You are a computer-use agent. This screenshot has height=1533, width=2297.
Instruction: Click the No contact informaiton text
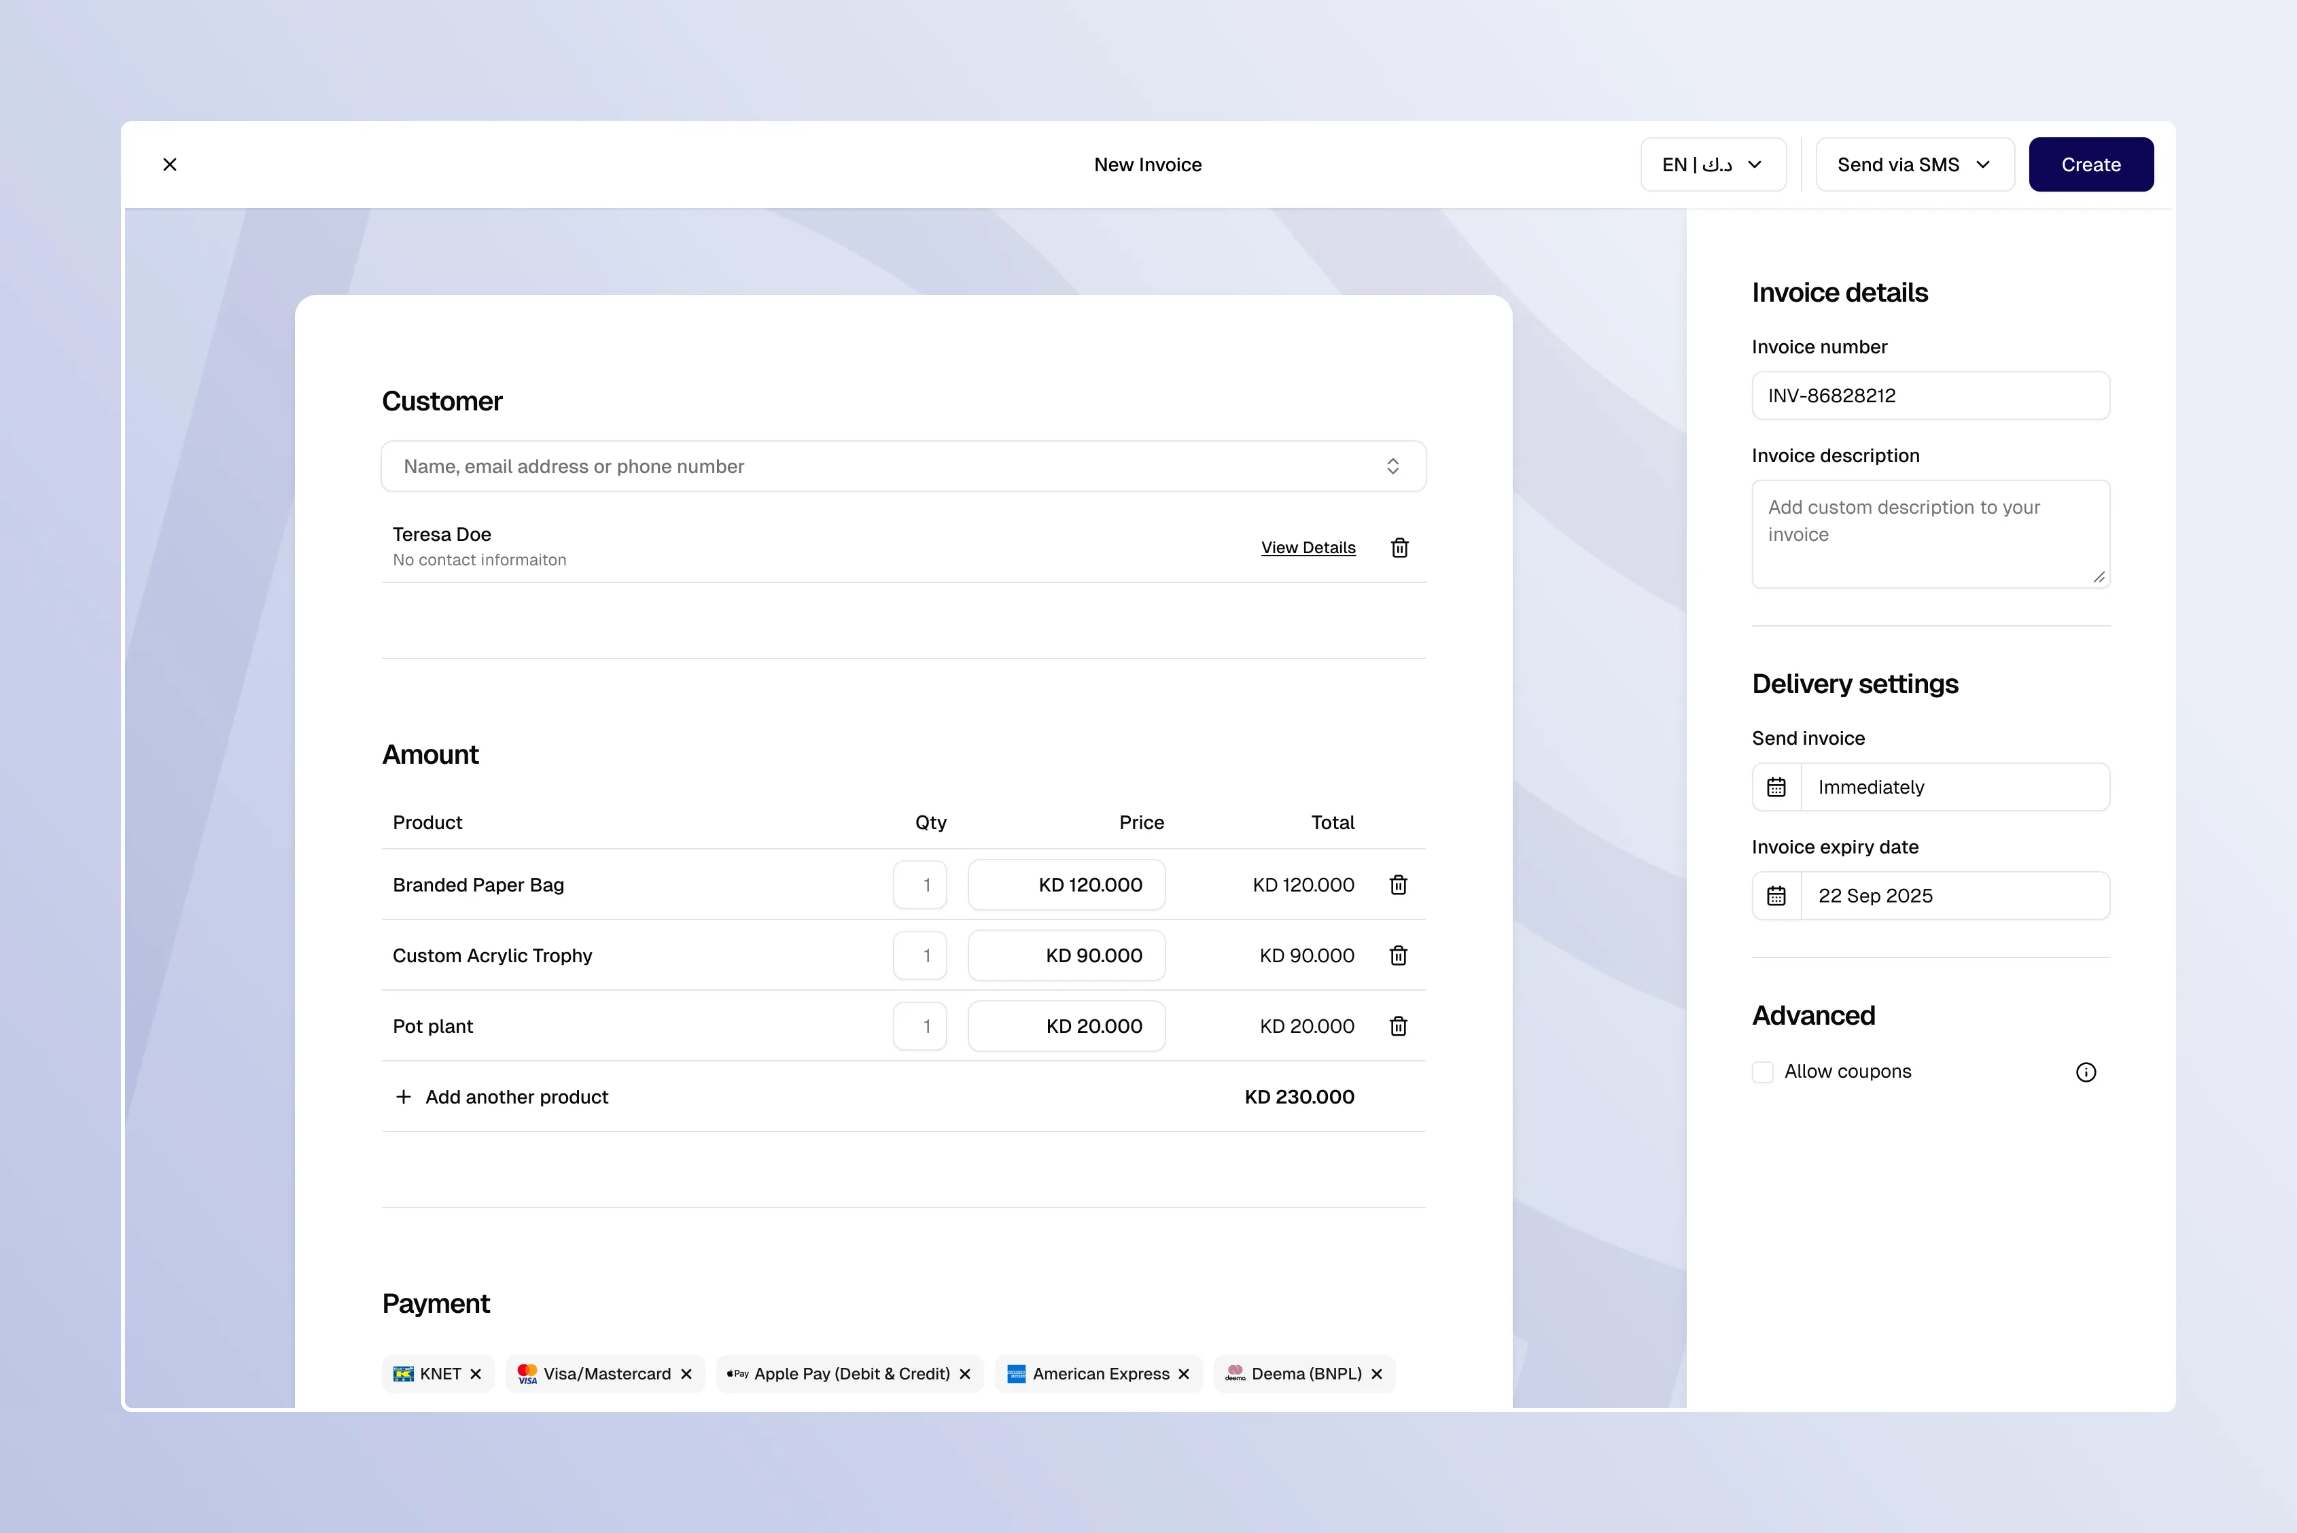479,560
